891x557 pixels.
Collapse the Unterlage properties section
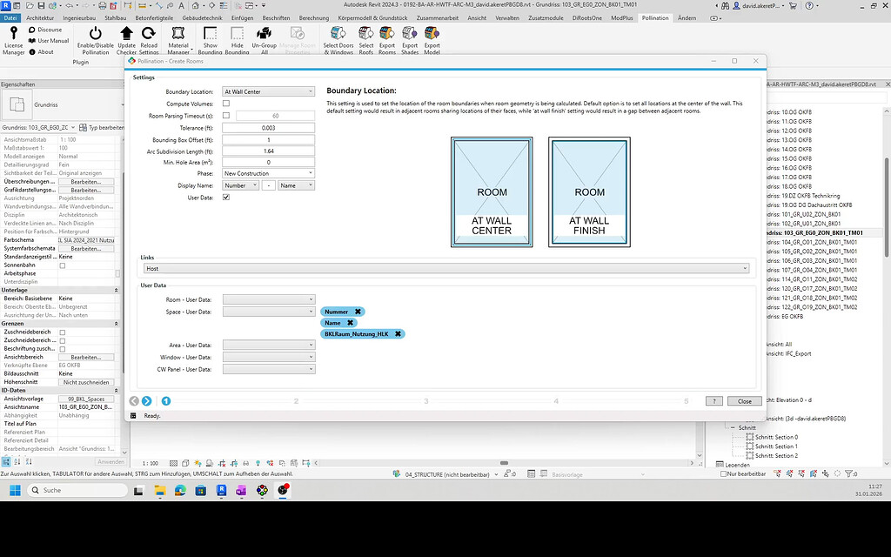[117, 290]
